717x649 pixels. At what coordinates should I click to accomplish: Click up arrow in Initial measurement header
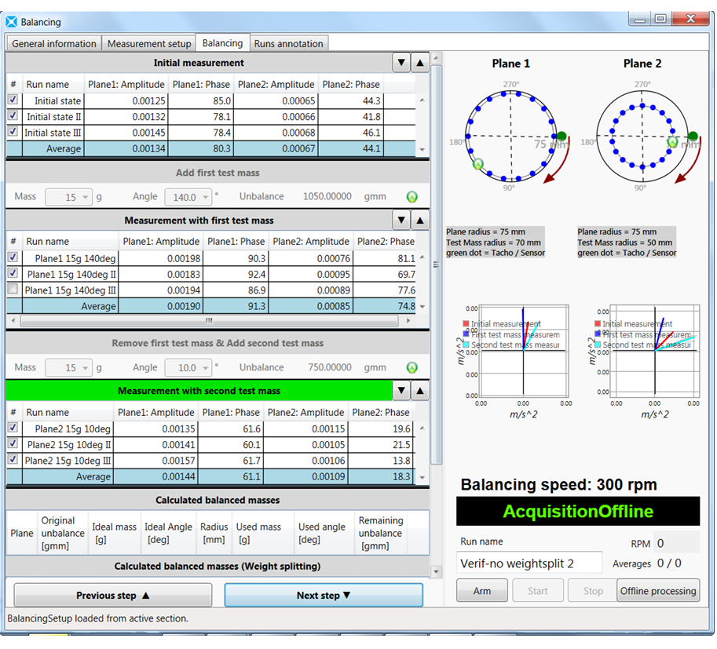pyautogui.click(x=420, y=63)
